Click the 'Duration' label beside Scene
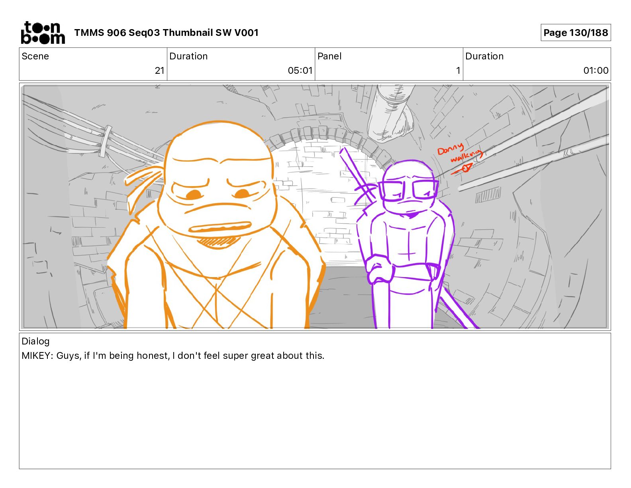 pyautogui.click(x=188, y=56)
